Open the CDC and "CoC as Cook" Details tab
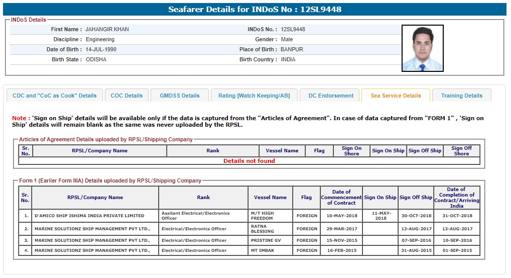The image size is (511, 278). (x=54, y=96)
